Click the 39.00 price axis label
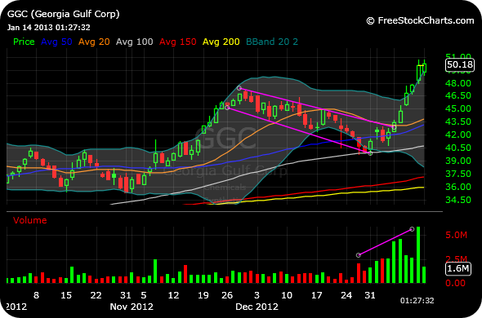Screen dimensions: 482x318 [458, 161]
